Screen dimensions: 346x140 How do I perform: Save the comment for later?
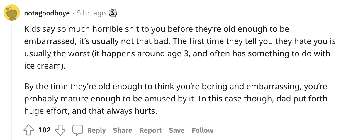(177, 130)
